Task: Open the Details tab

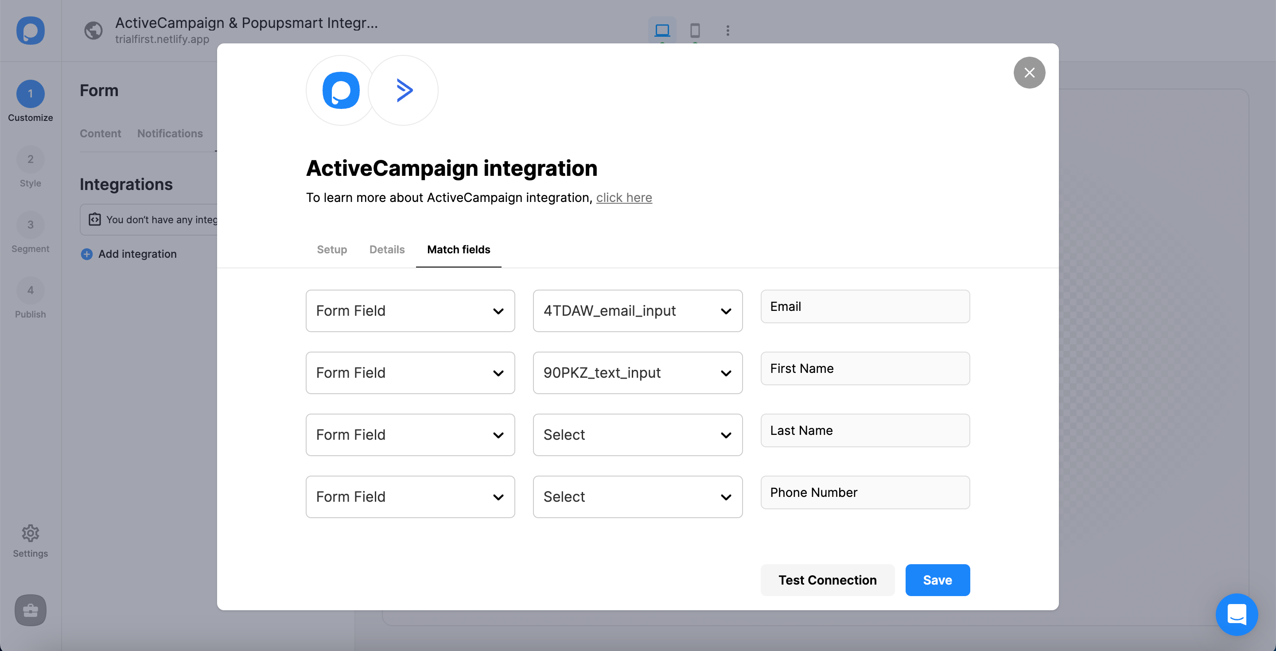Action: (387, 249)
